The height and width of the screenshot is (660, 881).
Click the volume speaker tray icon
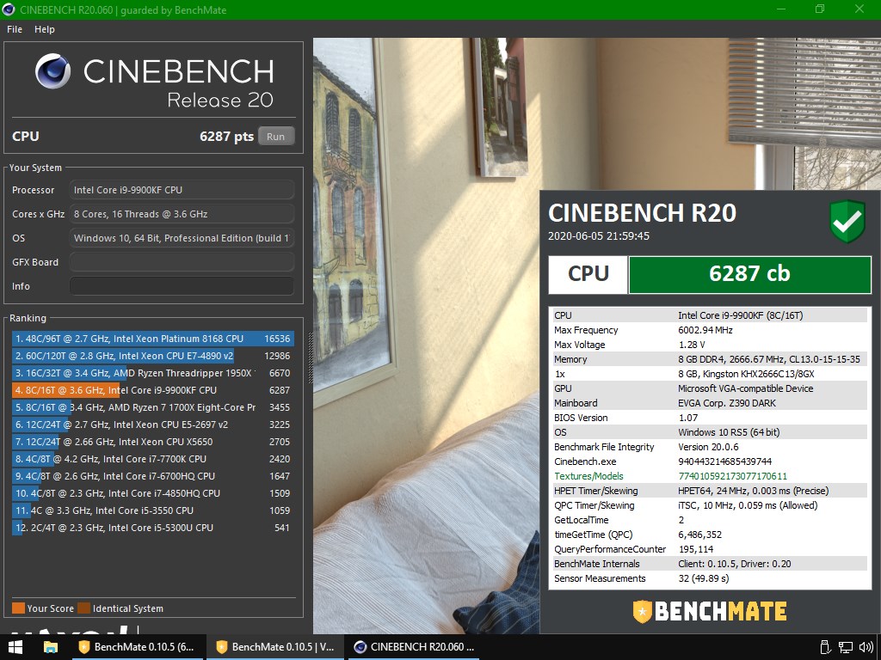point(866,647)
